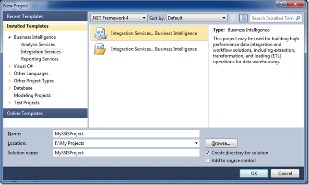Click the Solution name input field
Viewport: 309px width, 185px height.
coord(126,153)
